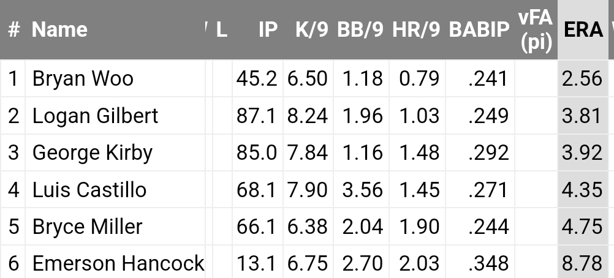Sort by K/9 column header
This screenshot has width=614, height=278.
click(312, 30)
